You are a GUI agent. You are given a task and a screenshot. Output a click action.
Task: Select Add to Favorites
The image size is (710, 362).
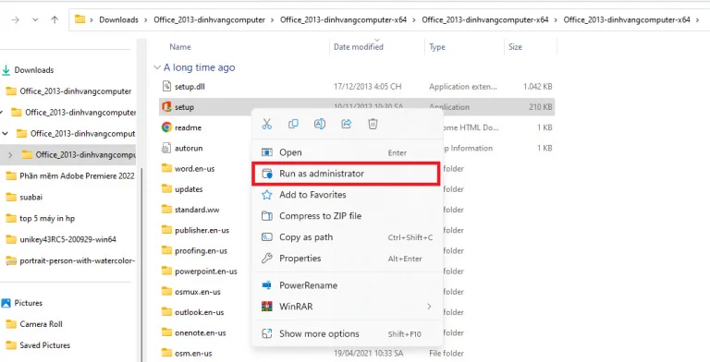pos(347,195)
